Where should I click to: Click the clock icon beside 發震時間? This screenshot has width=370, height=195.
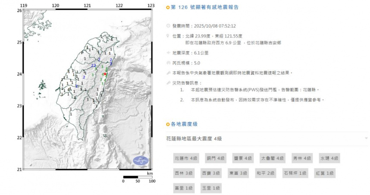point(168,26)
